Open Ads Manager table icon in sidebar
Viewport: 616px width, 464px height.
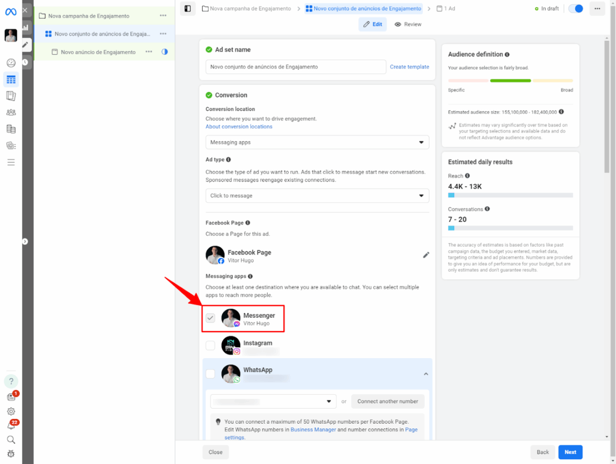point(11,79)
